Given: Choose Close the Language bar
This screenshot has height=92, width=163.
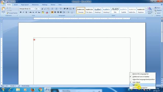Looking at the screenshot, I should [143, 88].
